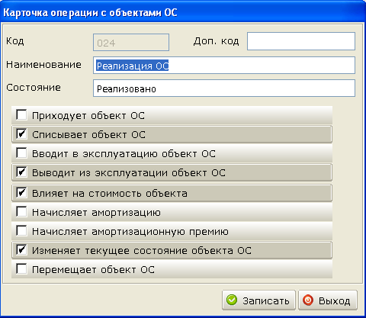Click the green checkmark icon on Записать
366x318 pixels.
tap(232, 300)
